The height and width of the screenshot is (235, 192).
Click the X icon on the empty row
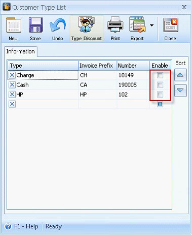(12, 104)
